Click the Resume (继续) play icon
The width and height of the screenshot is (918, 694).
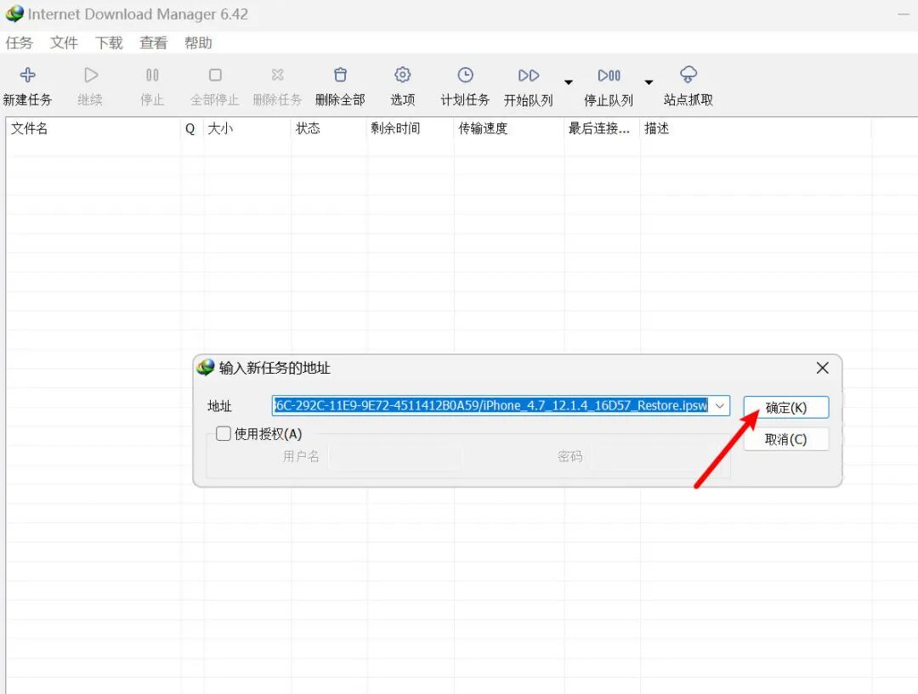click(x=91, y=75)
